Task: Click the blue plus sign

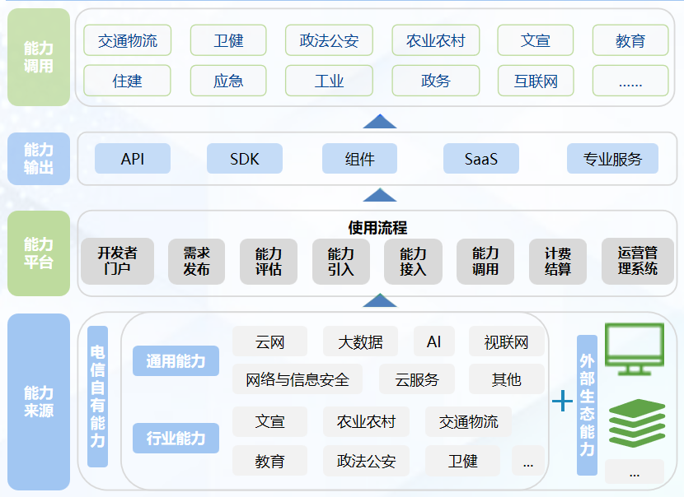Action: tap(562, 401)
